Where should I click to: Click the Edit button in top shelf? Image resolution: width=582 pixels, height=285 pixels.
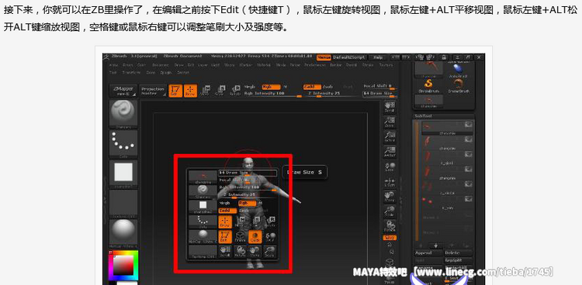pyautogui.click(x=175, y=91)
